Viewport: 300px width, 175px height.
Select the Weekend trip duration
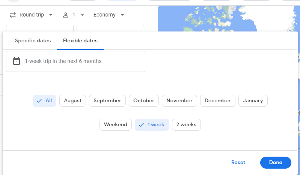(x=116, y=125)
